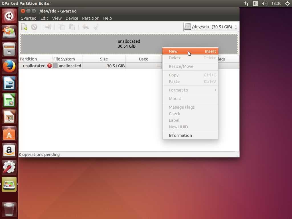Screen dimensions: 292x219
Task: Open the /dev/sda device selector dropdown
Action: tap(210, 27)
